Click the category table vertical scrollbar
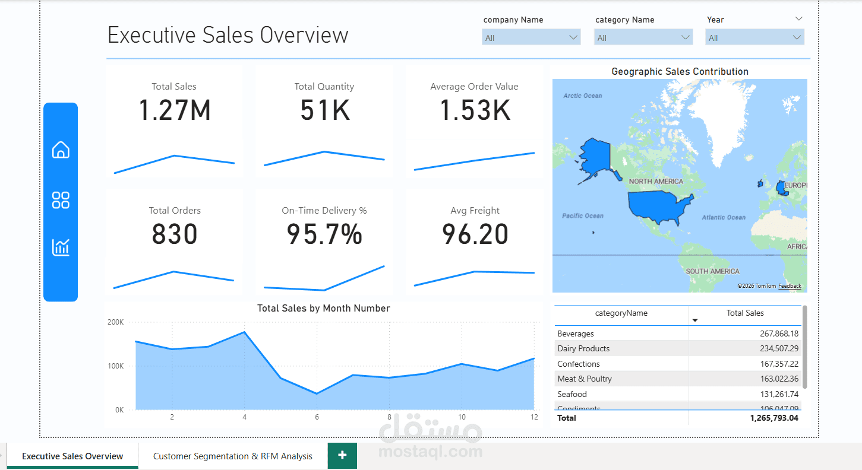The height and width of the screenshot is (470, 862). tap(805, 347)
